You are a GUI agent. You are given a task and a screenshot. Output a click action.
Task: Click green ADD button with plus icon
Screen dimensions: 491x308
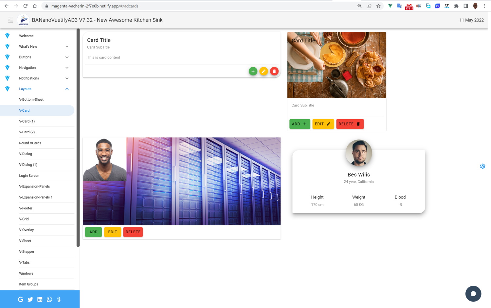(x=300, y=124)
